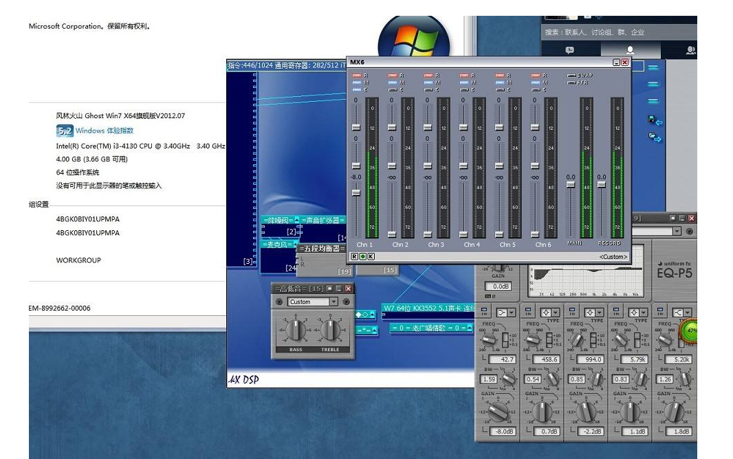
Task: Click the round bypass icon left of Custom preset
Action: pos(279,302)
